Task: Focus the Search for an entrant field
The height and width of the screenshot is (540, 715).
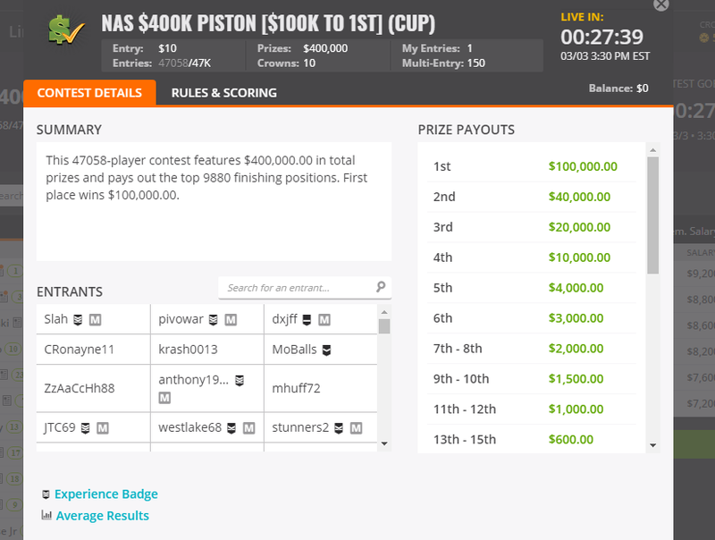Action: point(305,288)
